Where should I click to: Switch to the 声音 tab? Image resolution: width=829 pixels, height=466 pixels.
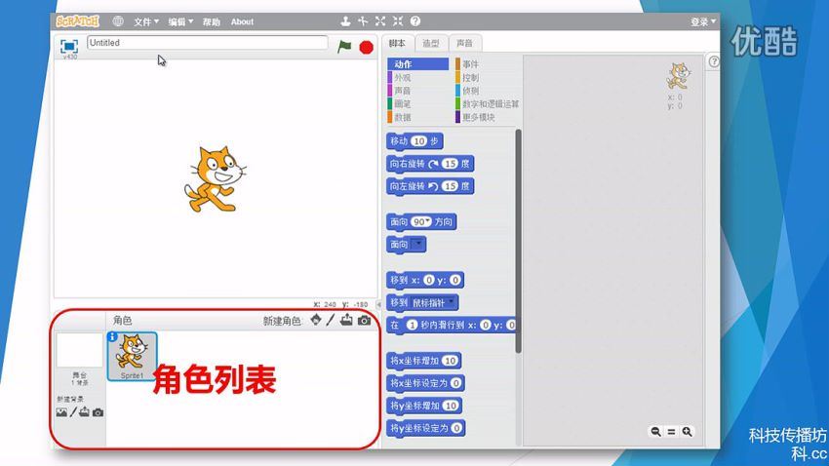pyautogui.click(x=464, y=43)
